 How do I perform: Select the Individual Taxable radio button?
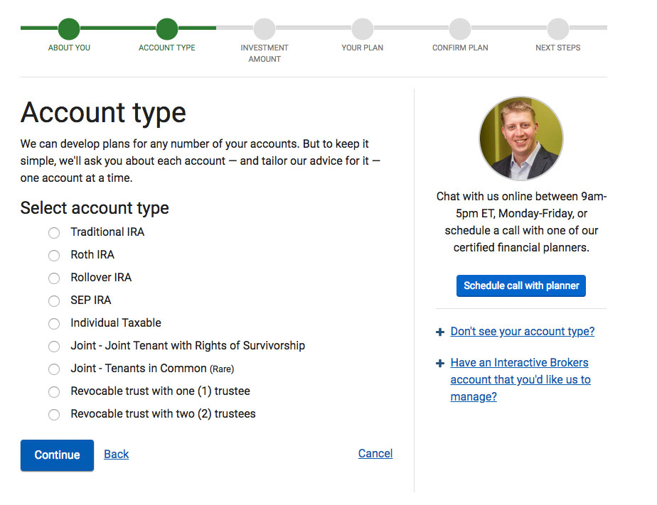point(54,324)
